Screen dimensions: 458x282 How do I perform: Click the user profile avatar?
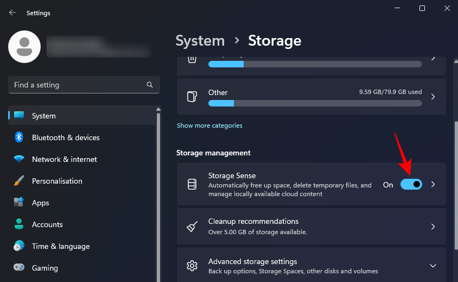(24, 47)
